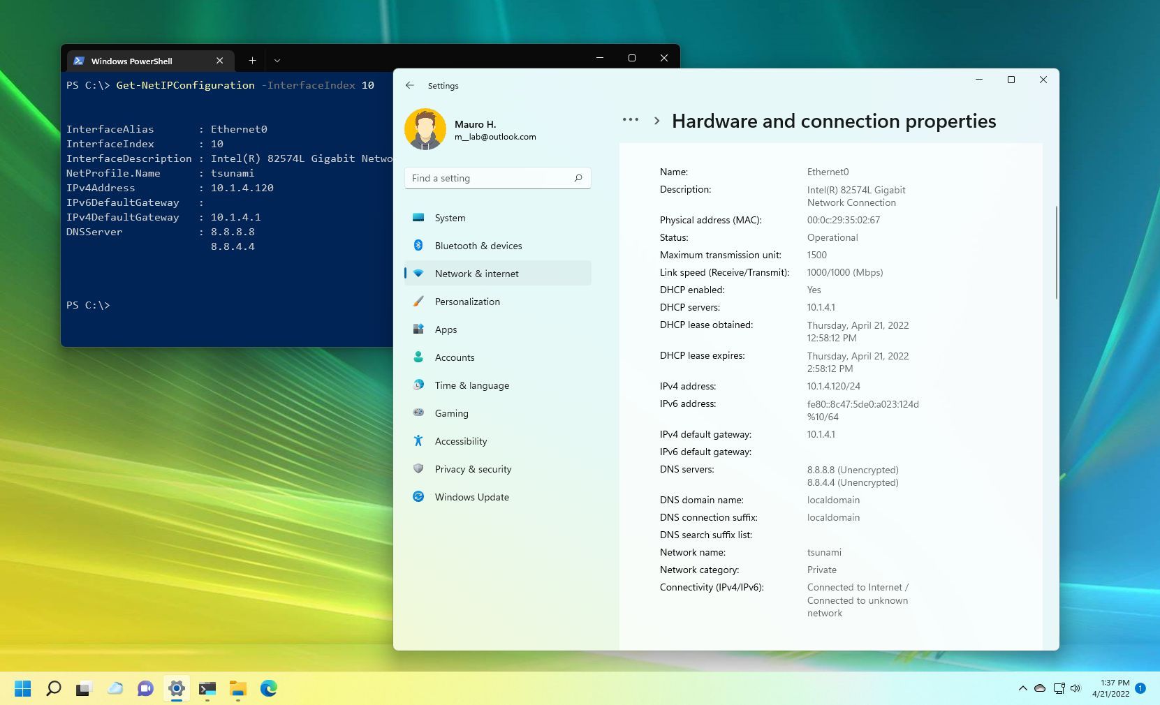Viewport: 1160px width, 705px height.
Task: Click the Privacy & security shield icon
Action: (418, 469)
